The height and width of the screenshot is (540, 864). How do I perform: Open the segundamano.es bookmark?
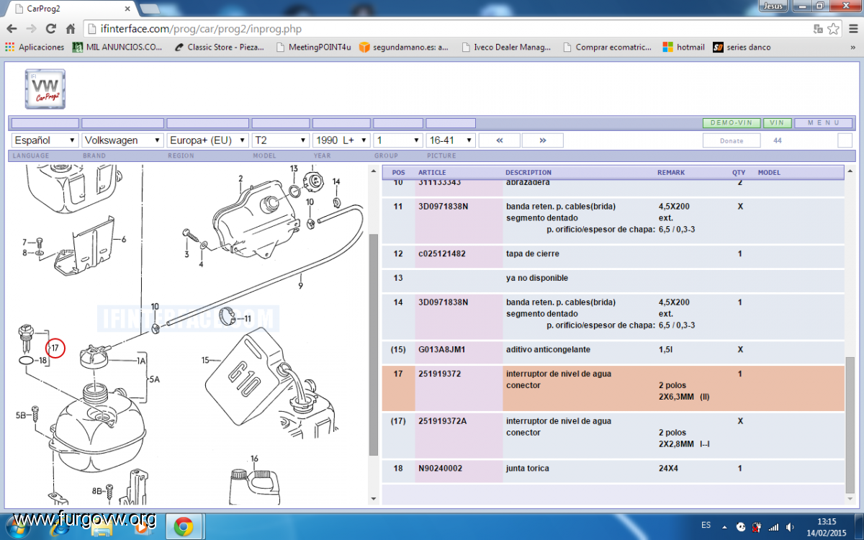click(403, 48)
